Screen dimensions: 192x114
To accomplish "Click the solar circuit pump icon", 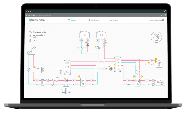I will (29, 70).
